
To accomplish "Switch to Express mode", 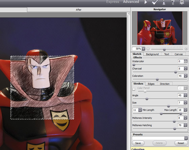I will pos(113,2).
